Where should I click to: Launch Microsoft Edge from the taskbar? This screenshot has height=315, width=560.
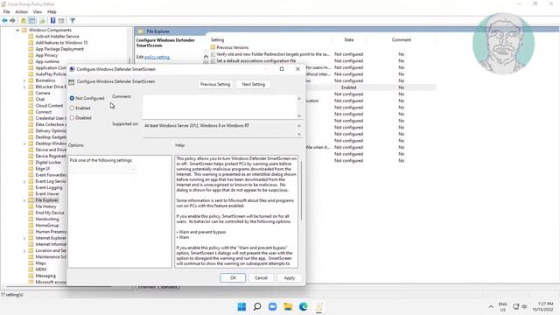tap(304, 306)
